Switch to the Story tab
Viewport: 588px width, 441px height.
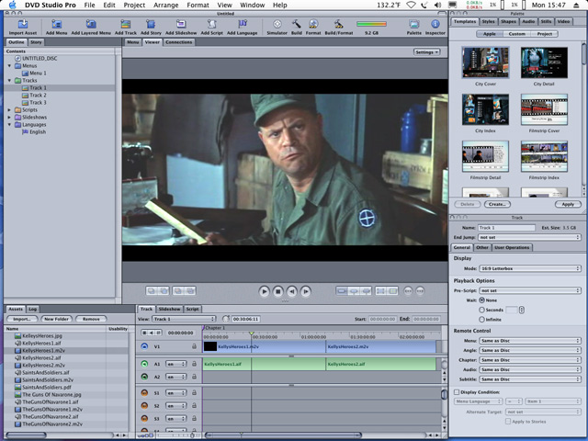click(x=36, y=42)
